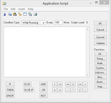Click the yellow tag toolbar icon
This screenshot has width=111, height=103.
tap(20, 14)
